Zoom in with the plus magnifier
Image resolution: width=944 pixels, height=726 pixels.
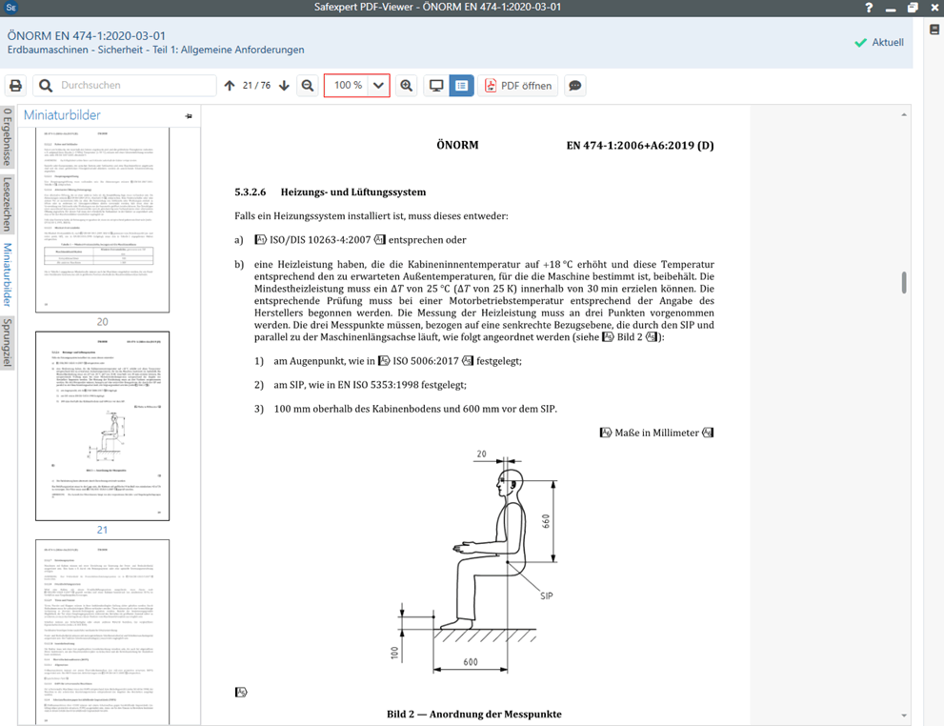[407, 86]
